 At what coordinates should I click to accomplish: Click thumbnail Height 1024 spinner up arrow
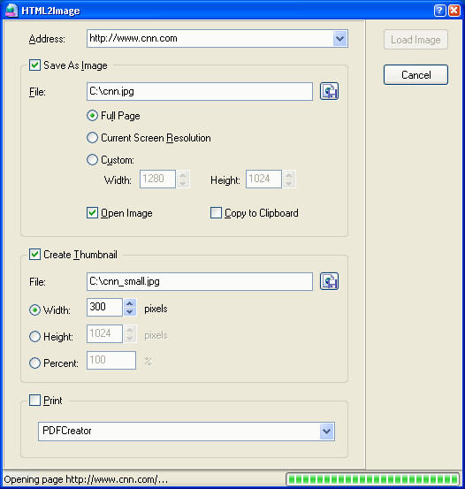pos(130,329)
